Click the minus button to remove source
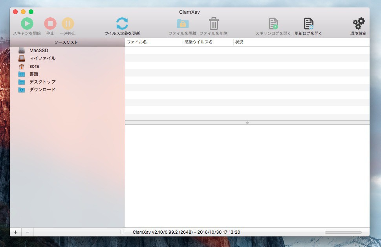 [x=27, y=232]
